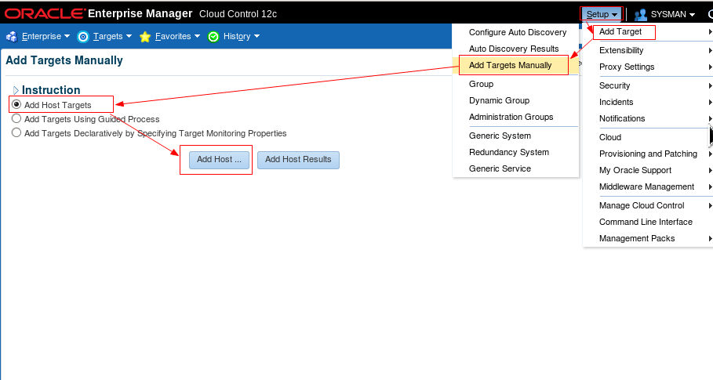
Task: Click the Enterprise Manager title text
Action: click(x=140, y=13)
